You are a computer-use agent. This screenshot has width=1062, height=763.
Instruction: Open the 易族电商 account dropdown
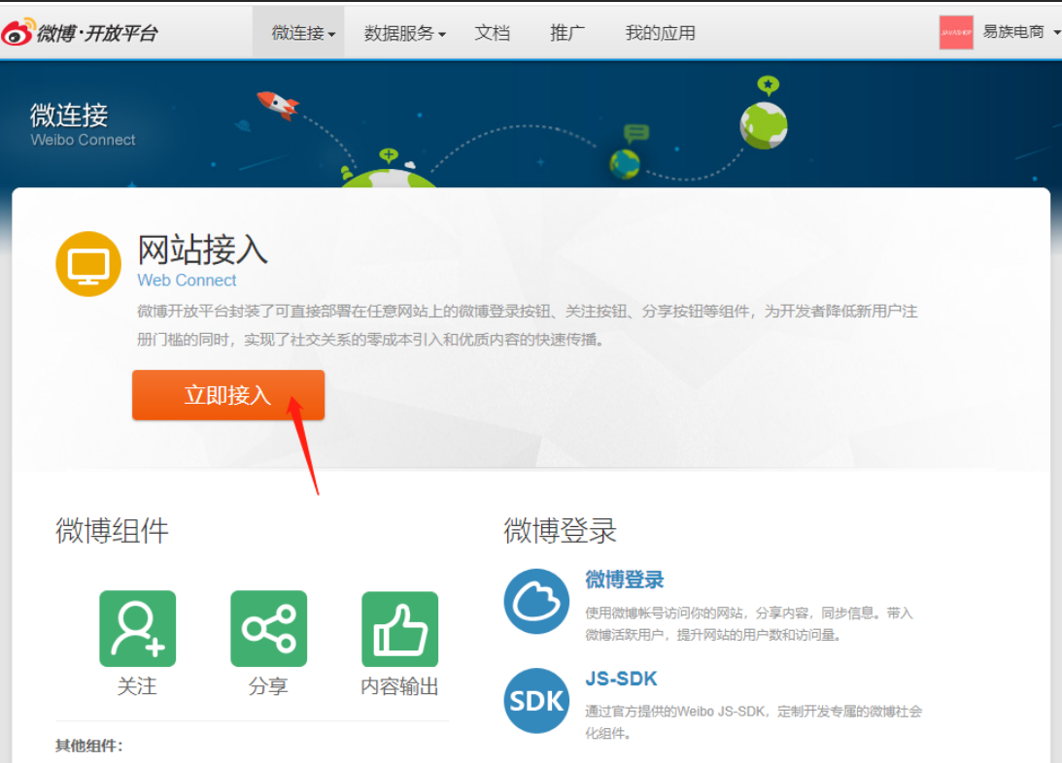1020,32
